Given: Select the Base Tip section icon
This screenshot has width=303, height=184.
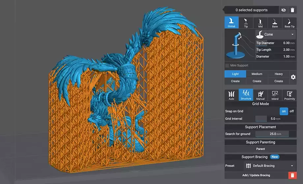Looking at the screenshot, I should click(x=289, y=23).
